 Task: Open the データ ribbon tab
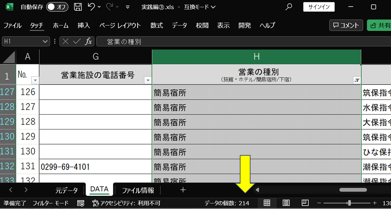[180, 25]
